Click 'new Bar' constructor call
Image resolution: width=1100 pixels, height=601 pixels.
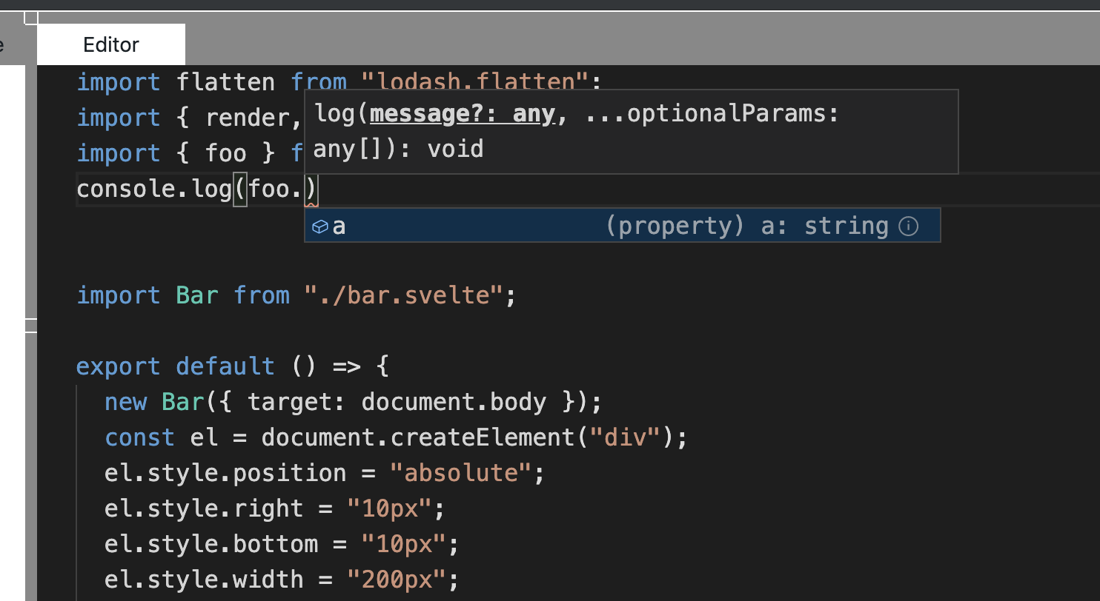[156, 401]
